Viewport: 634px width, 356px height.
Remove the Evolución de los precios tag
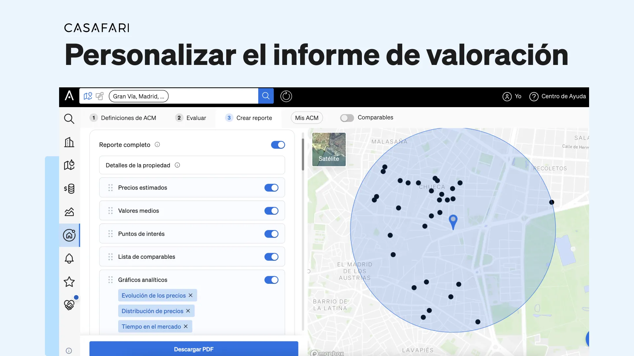(191, 295)
